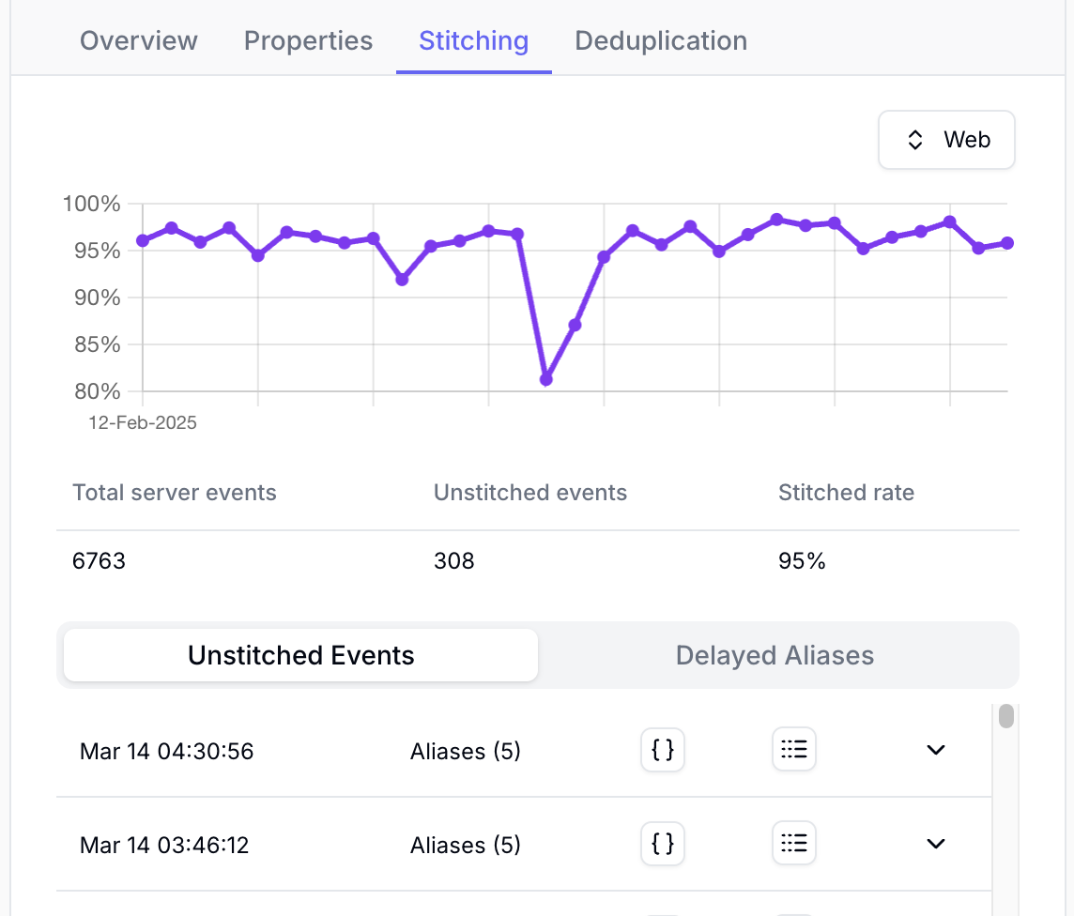Click the Stitched rate column header

846,492
